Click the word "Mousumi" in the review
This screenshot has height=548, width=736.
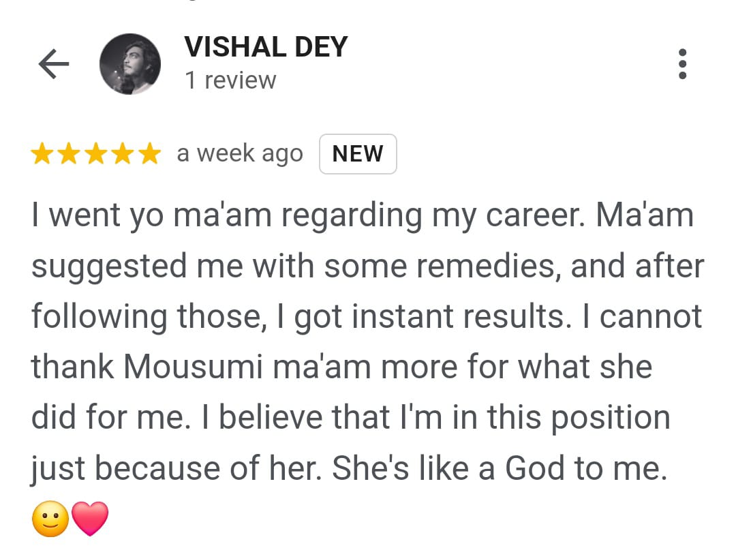[x=193, y=367]
